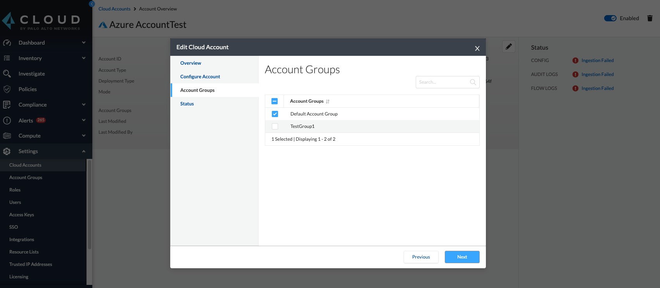Click the Investigate magnifier icon in sidebar

tap(7, 74)
